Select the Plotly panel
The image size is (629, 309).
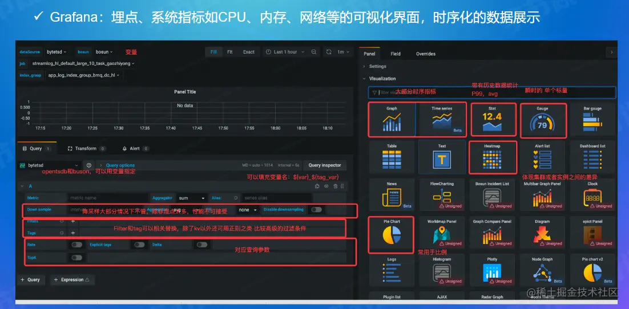[492, 270]
